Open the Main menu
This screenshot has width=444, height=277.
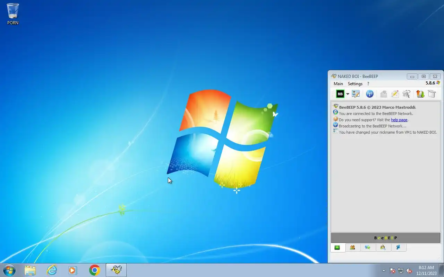coord(338,84)
